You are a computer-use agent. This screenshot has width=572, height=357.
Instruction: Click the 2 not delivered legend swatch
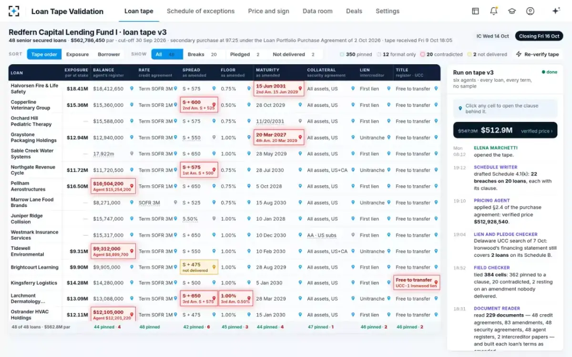click(x=470, y=54)
